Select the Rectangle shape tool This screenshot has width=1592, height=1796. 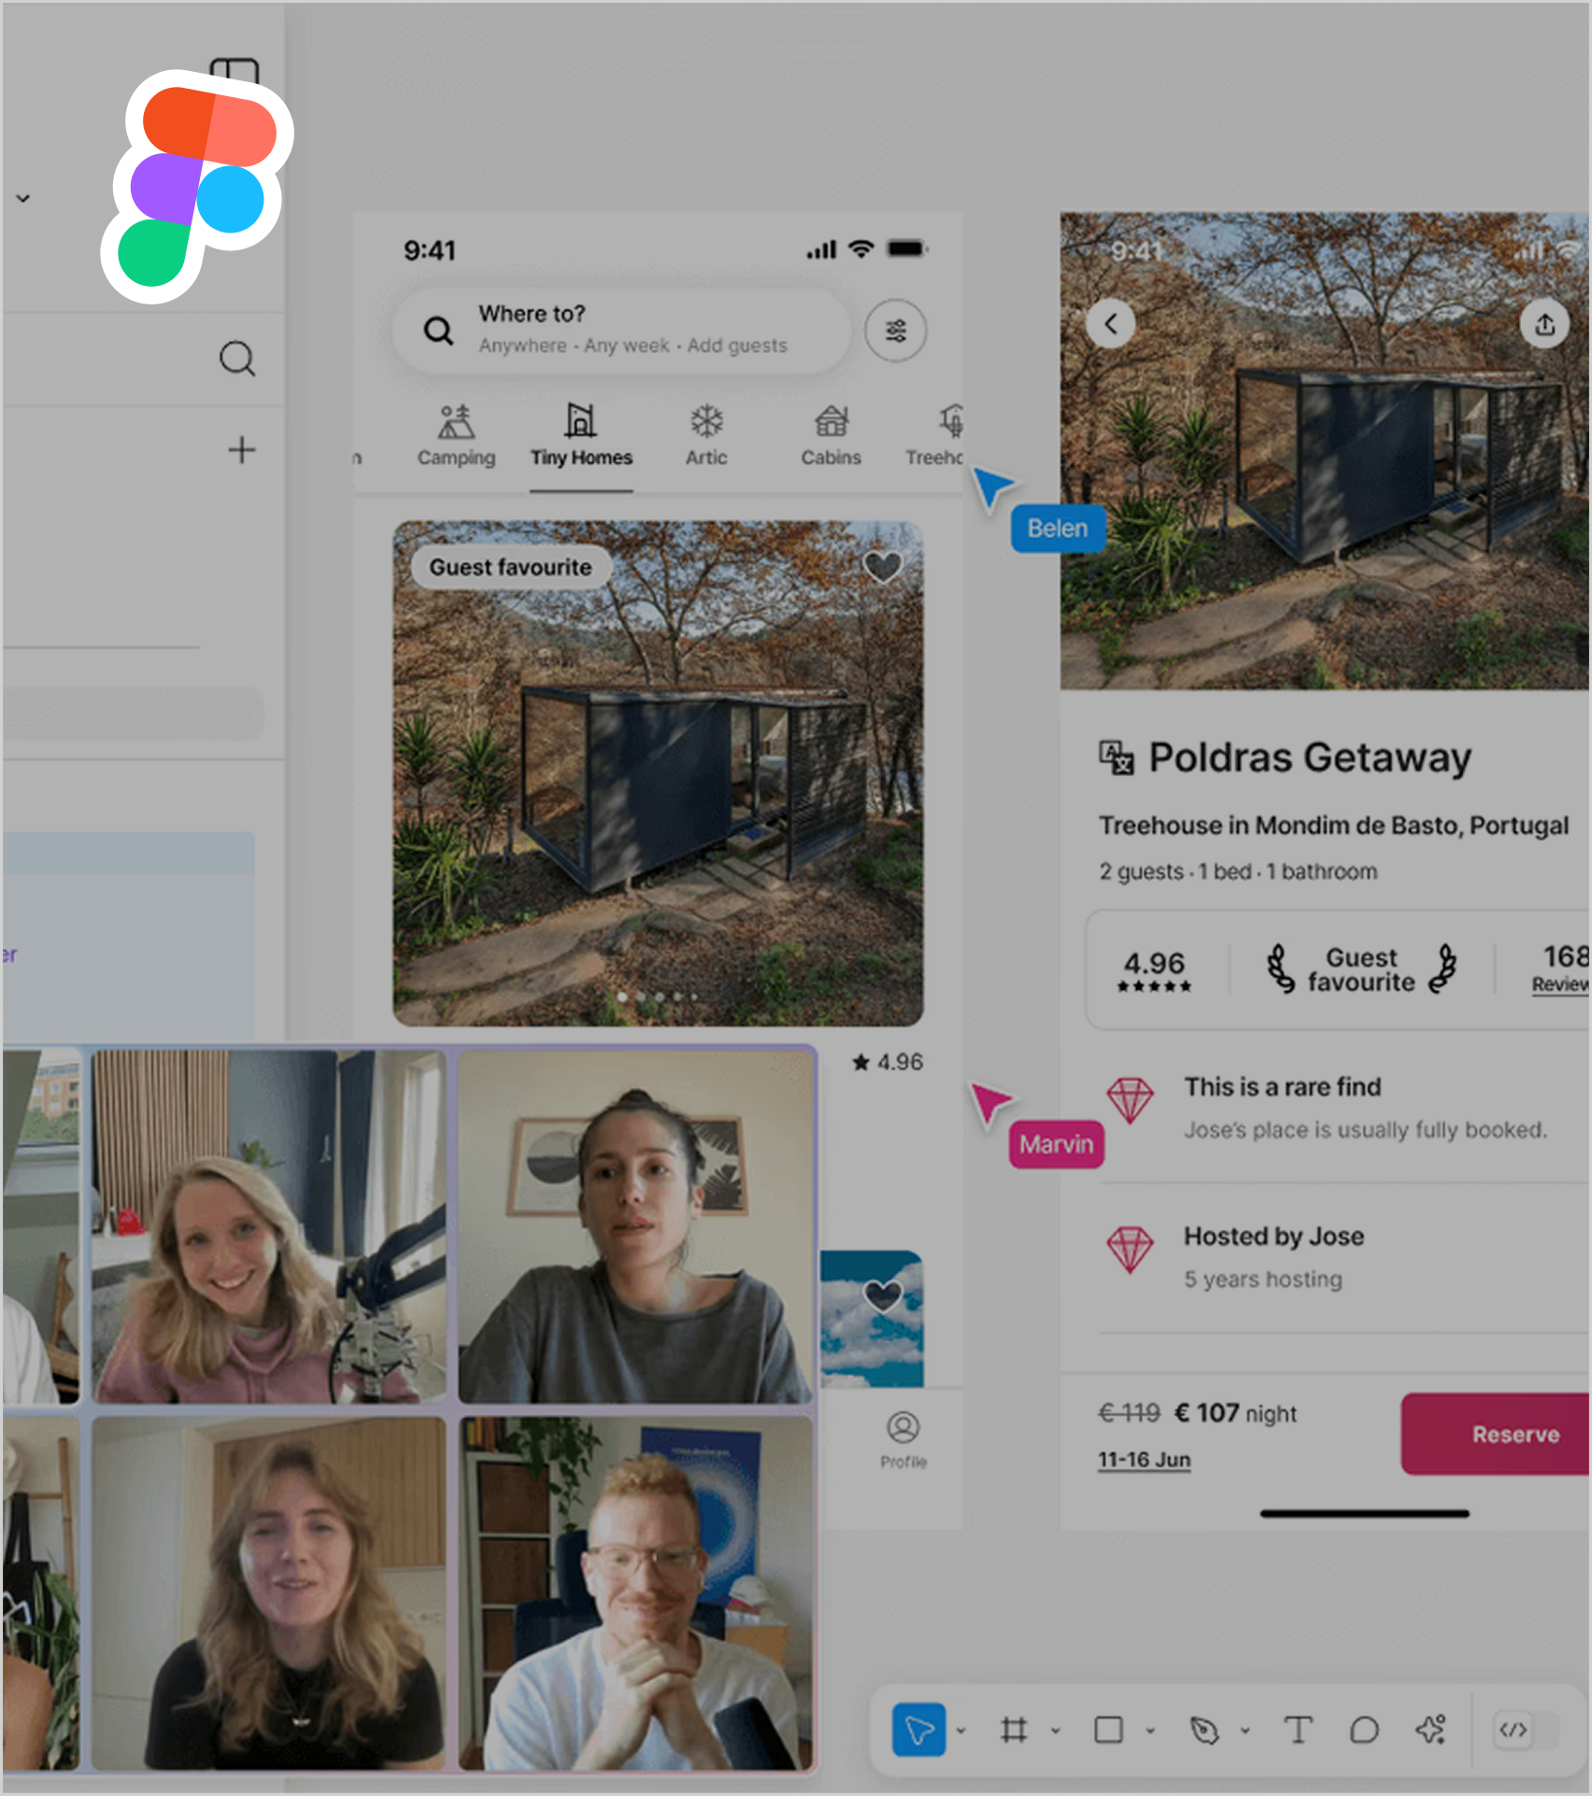[1109, 1730]
